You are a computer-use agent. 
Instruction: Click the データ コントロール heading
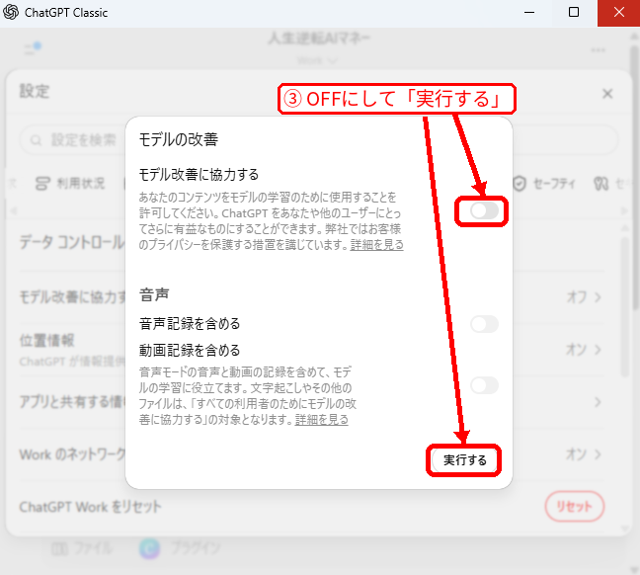pos(72,243)
